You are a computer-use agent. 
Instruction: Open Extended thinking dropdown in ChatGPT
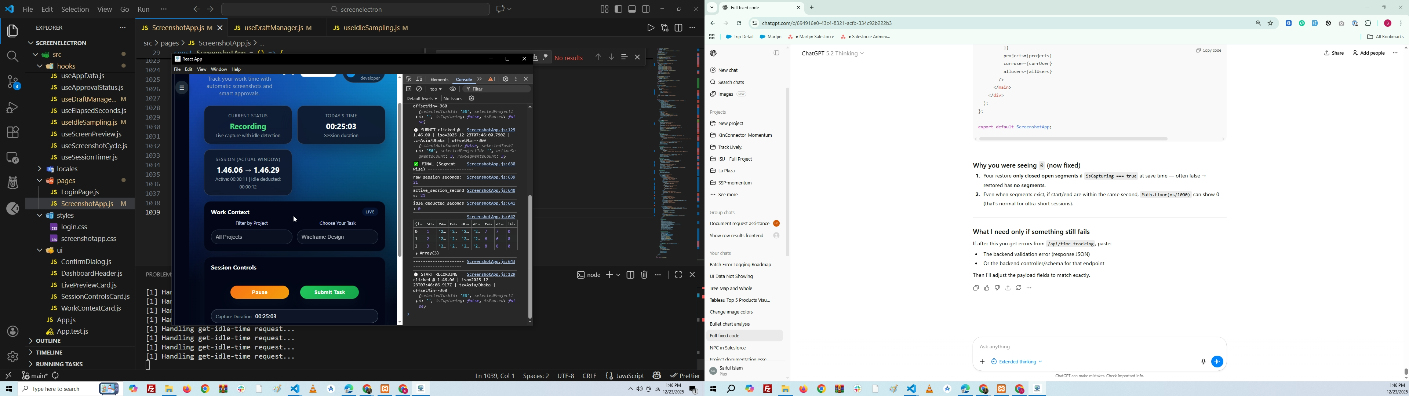pos(1017,362)
